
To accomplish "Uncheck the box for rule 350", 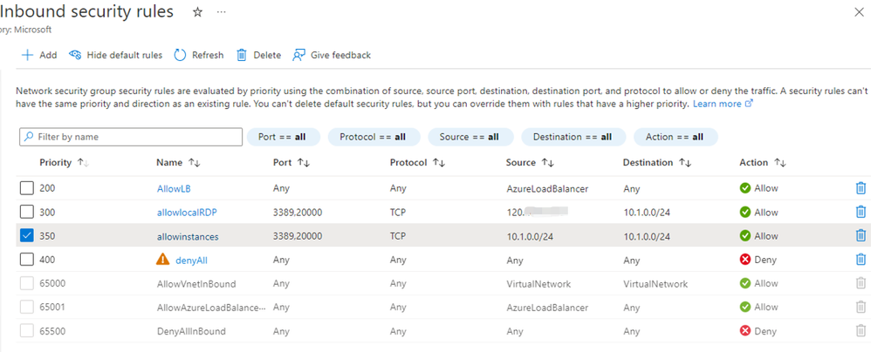I will pos(27,236).
